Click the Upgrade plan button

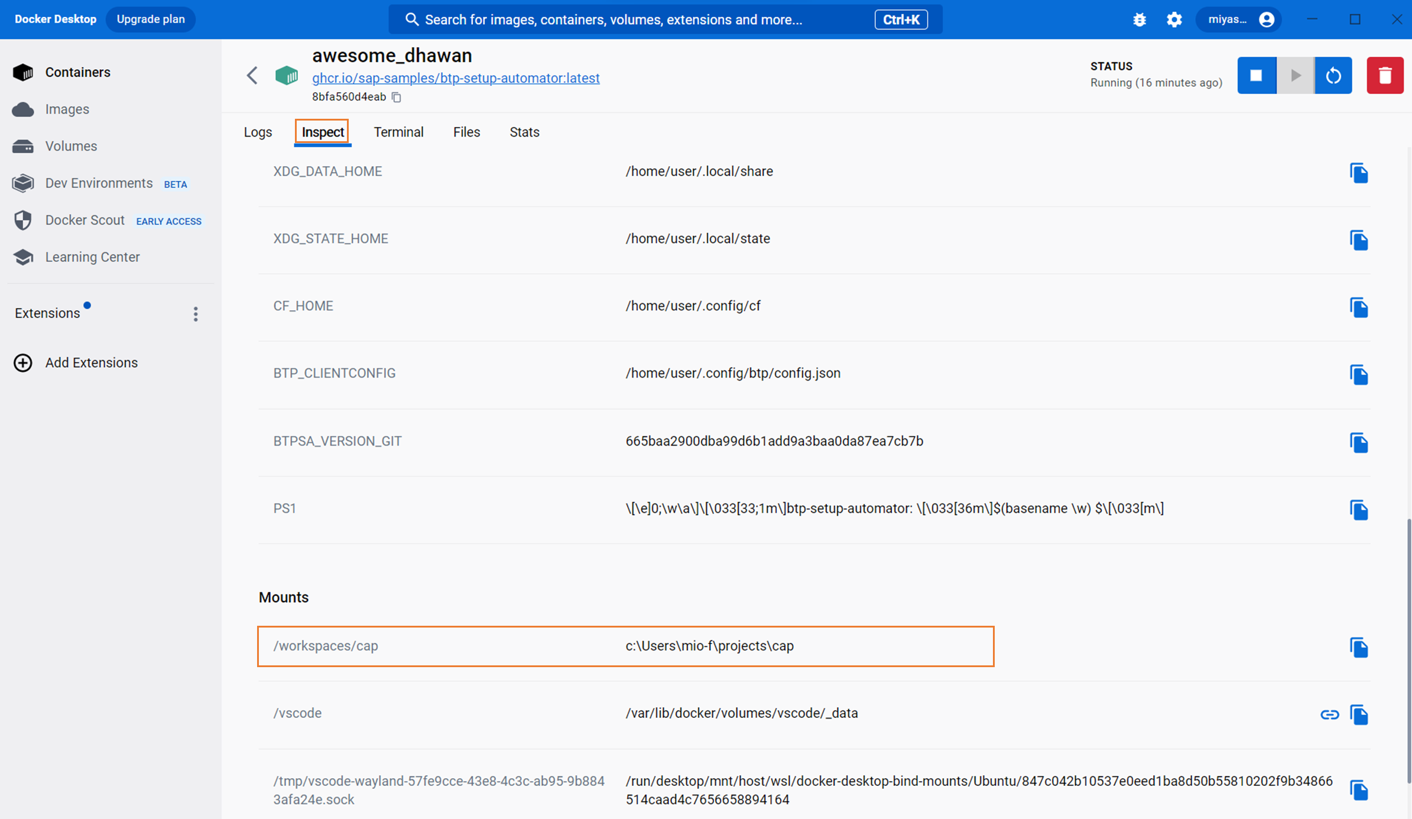click(x=151, y=19)
